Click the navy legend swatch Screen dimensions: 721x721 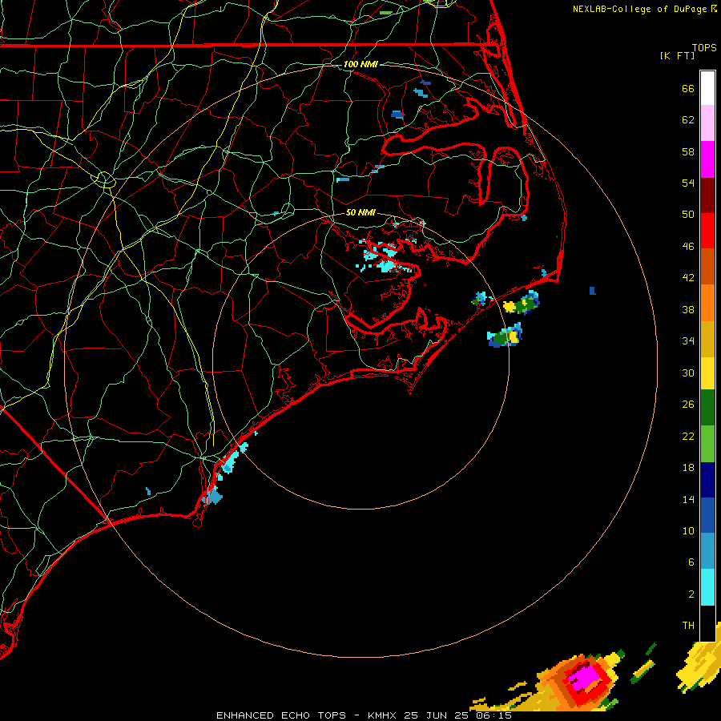(x=707, y=480)
